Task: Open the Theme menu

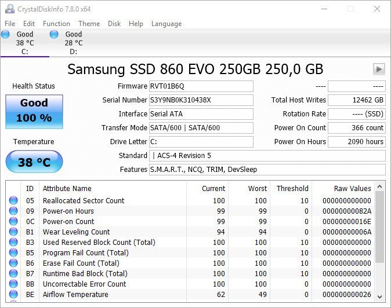Action: (89, 24)
